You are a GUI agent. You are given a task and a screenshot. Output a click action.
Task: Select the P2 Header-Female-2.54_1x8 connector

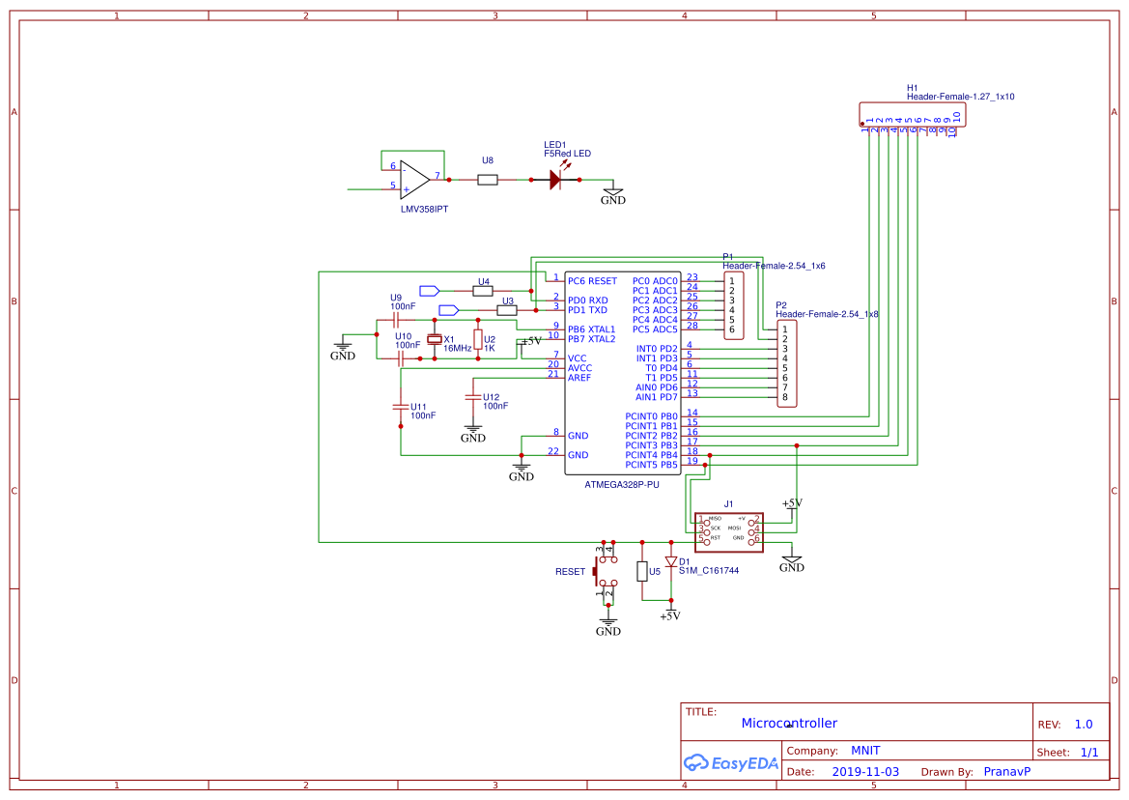pyautogui.click(x=785, y=362)
